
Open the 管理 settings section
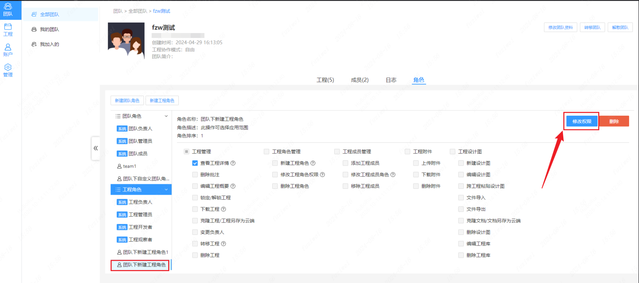click(8, 70)
